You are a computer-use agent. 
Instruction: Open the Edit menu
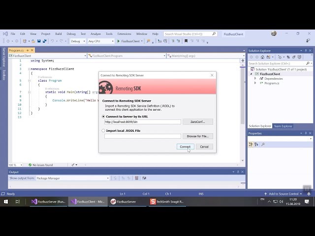click(x=23, y=34)
